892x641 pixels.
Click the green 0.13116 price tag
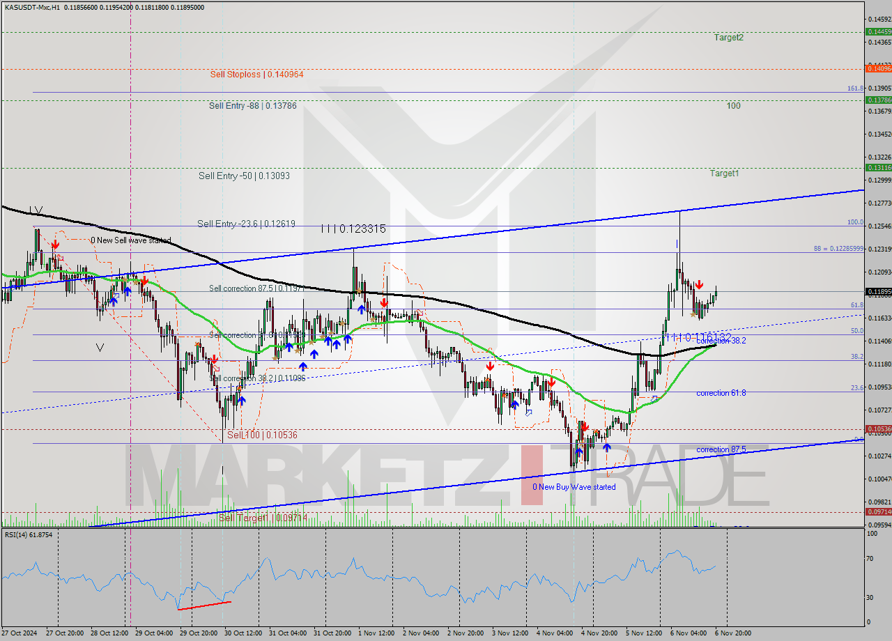[878, 168]
